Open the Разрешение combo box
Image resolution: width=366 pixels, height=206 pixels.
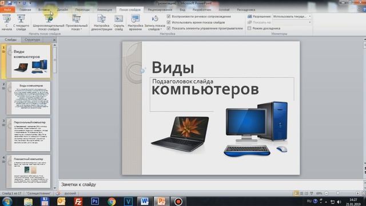pyautogui.click(x=292, y=17)
